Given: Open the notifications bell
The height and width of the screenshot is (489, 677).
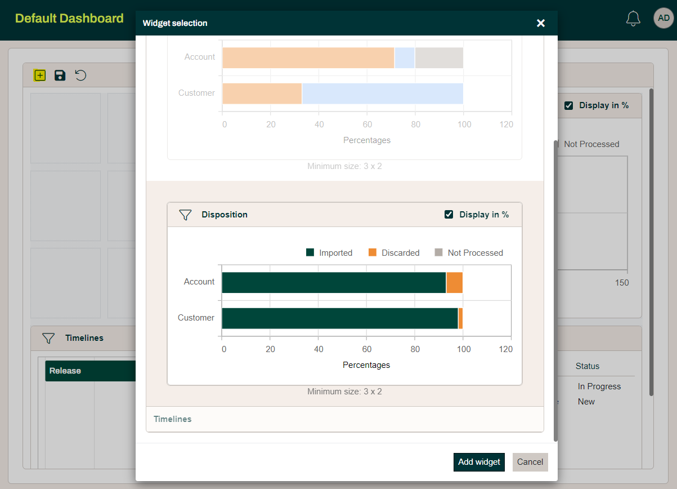Looking at the screenshot, I should (633, 18).
